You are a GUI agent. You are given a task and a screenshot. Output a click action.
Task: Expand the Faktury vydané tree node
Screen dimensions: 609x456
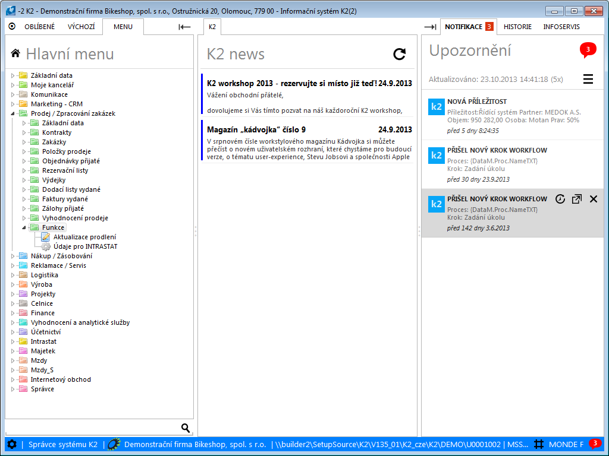[24, 199]
